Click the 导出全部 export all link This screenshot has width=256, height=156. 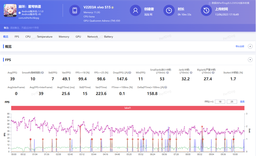[240, 46]
